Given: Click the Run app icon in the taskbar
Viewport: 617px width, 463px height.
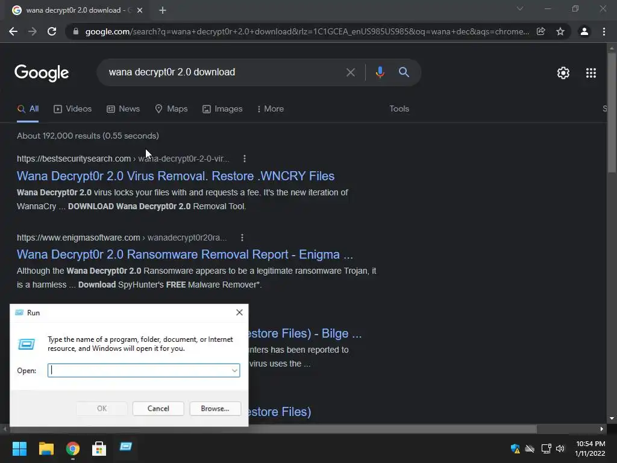Looking at the screenshot, I should click(x=125, y=447).
